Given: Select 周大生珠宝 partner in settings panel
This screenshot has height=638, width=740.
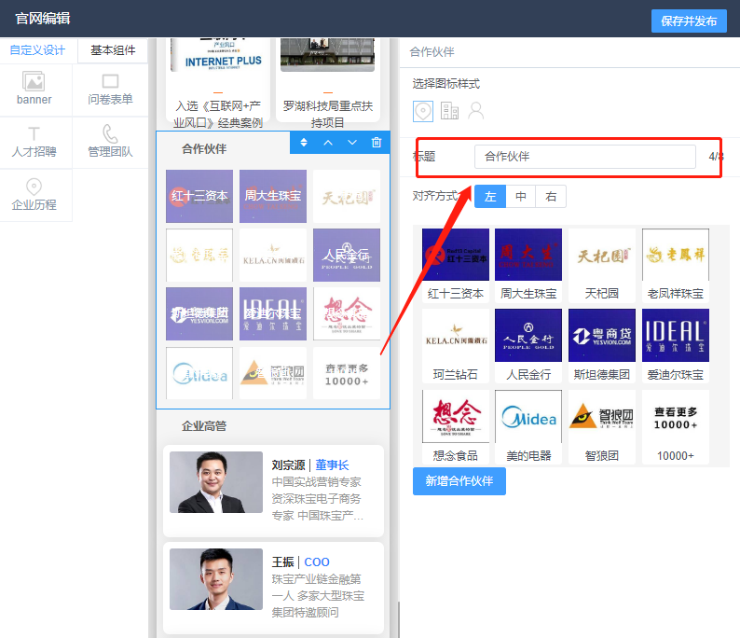Looking at the screenshot, I should coord(528,265).
